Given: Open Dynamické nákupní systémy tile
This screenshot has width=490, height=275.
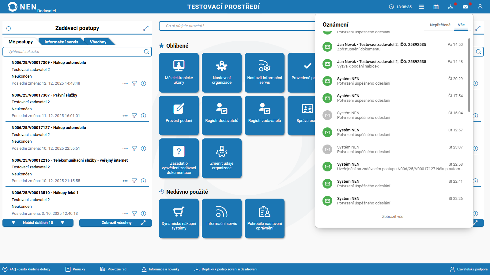Looking at the screenshot, I should [179, 218].
